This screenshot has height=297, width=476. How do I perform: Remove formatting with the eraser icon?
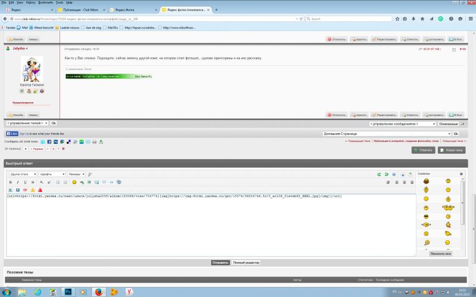point(90,174)
